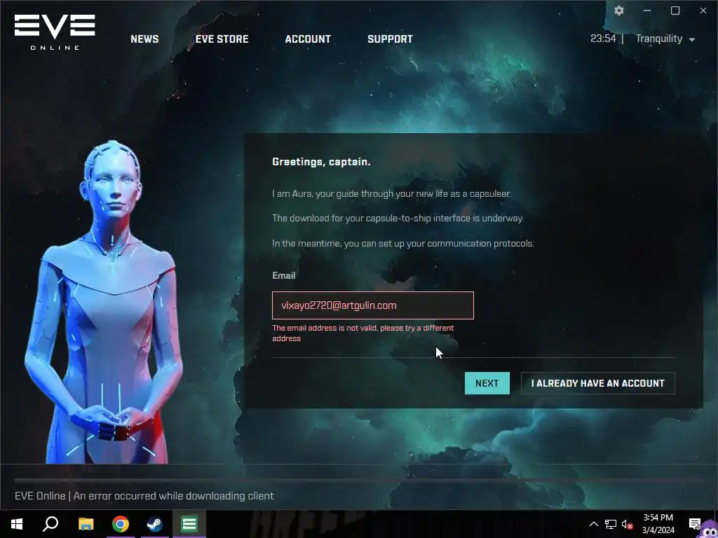This screenshot has height=538, width=718.
Task: Click the 23:54 EVE time display
Action: point(603,39)
